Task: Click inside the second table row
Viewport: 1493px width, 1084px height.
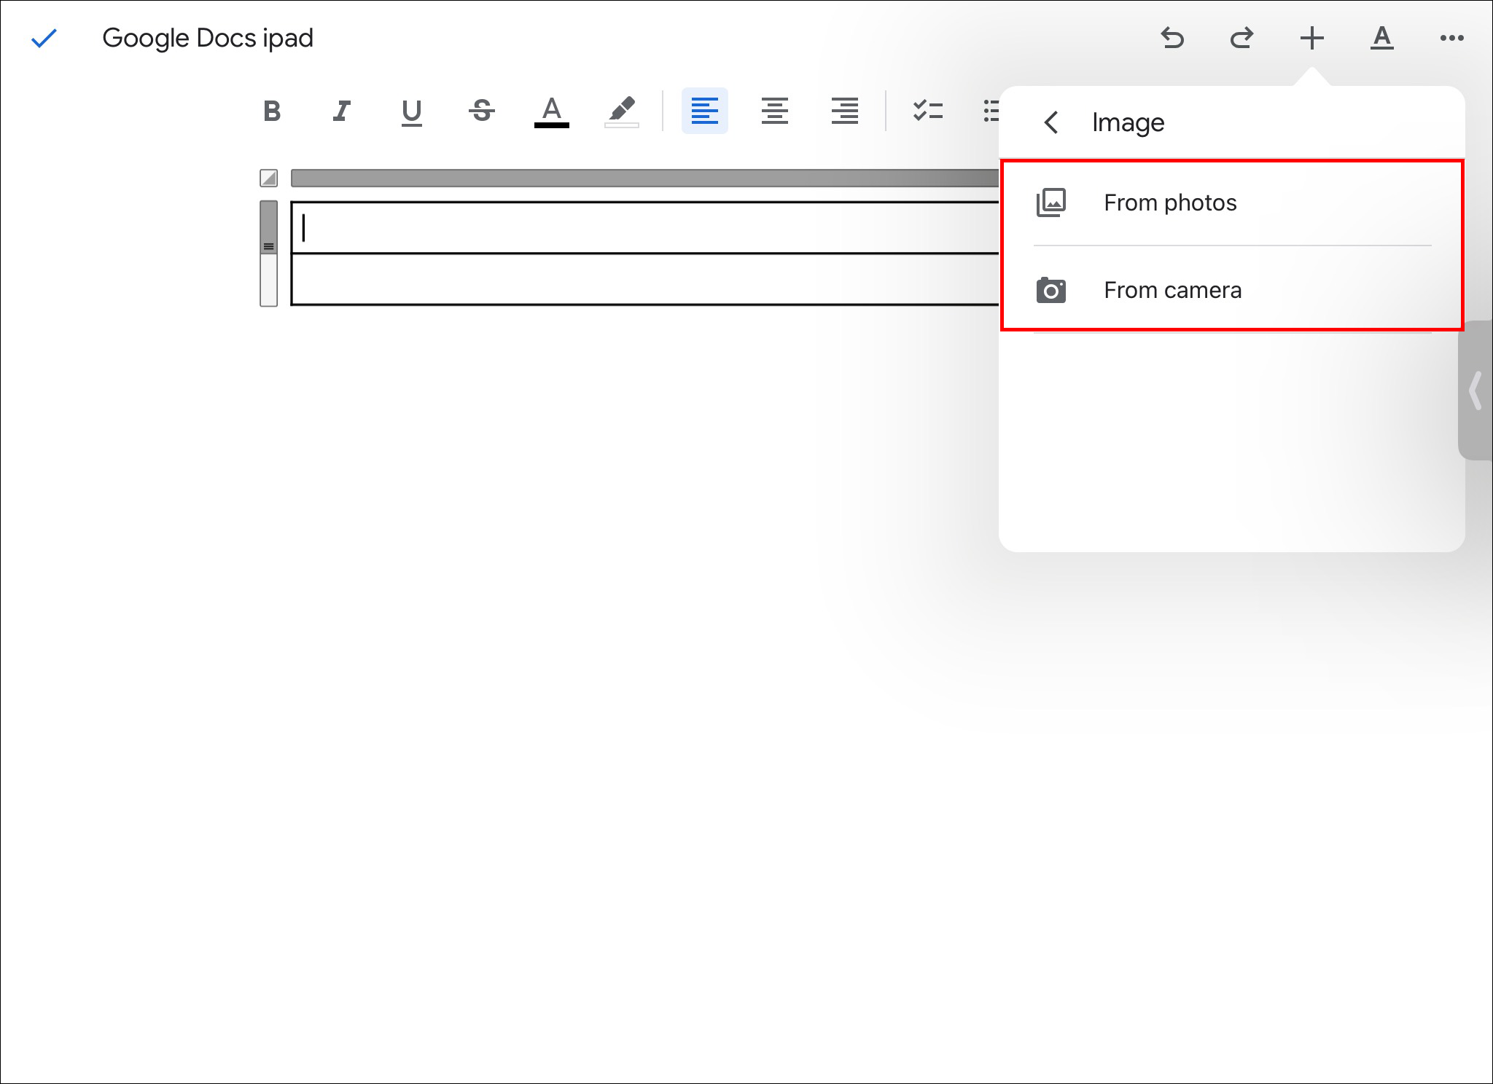Action: pos(642,279)
